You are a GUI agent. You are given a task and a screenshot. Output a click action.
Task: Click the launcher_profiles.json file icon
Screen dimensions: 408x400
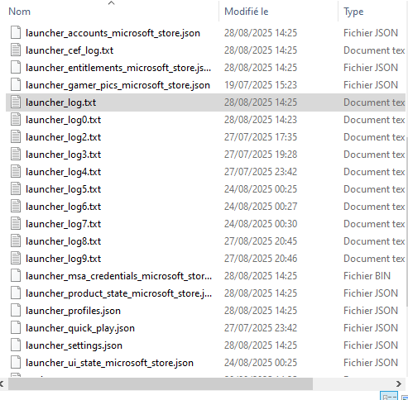tap(16, 311)
